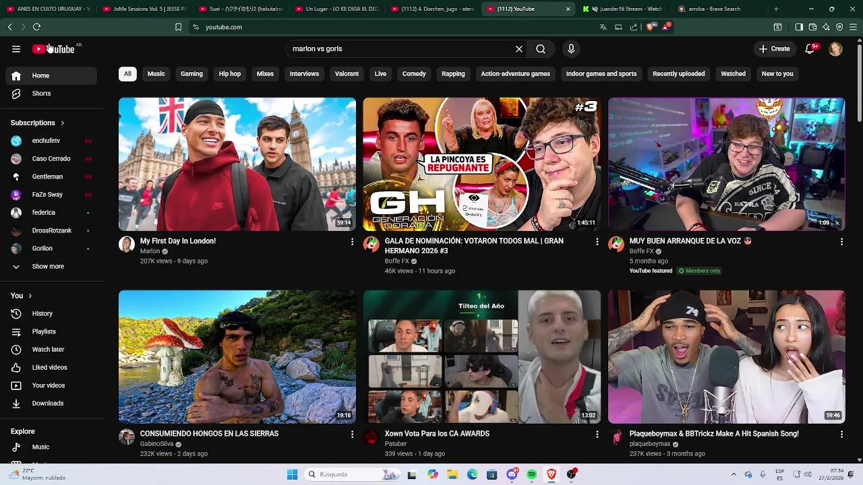
Task: Reload the page with the browser refresh icon
Action: pos(36,27)
